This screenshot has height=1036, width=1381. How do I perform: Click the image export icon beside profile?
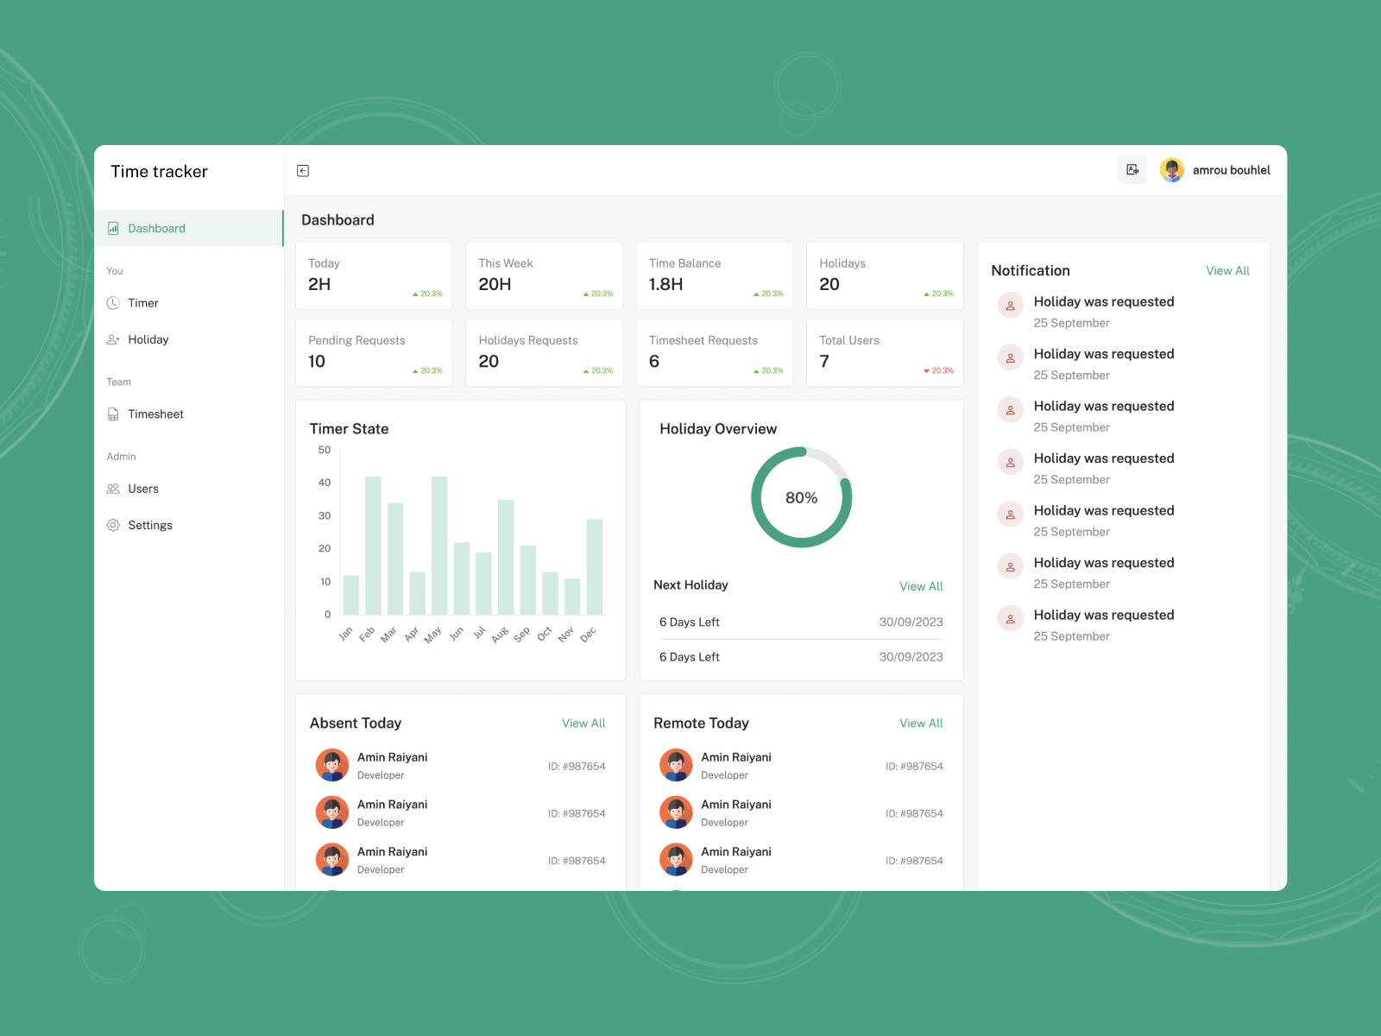pyautogui.click(x=1132, y=169)
